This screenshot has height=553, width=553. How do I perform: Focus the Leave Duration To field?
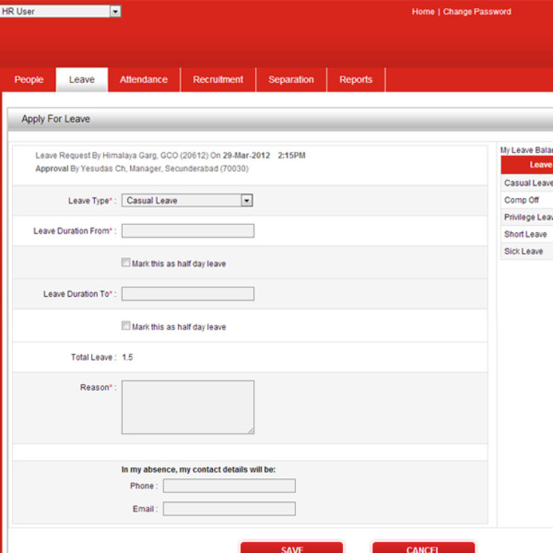[x=188, y=294]
